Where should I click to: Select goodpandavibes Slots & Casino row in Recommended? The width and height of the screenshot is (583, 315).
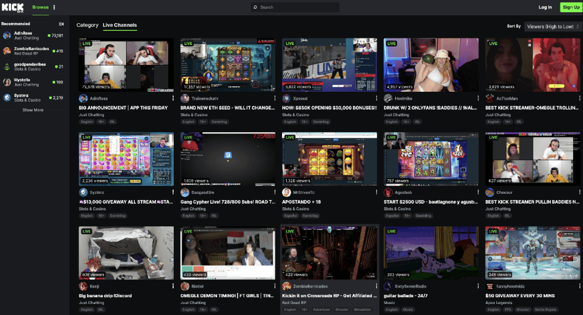click(x=32, y=67)
